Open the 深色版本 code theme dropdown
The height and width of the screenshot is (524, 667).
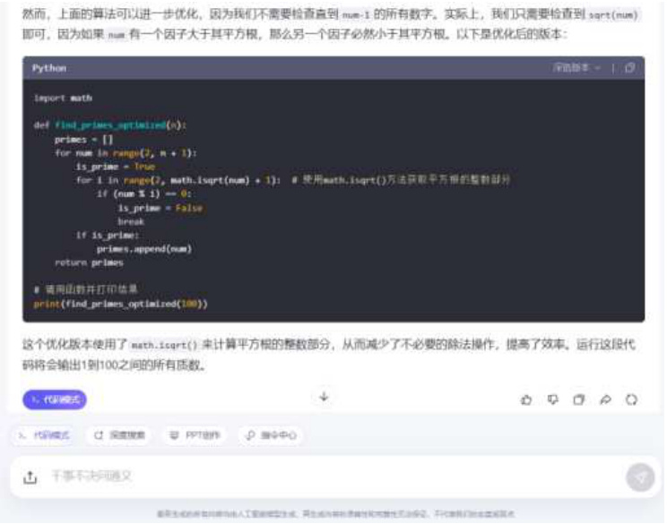tap(576, 68)
